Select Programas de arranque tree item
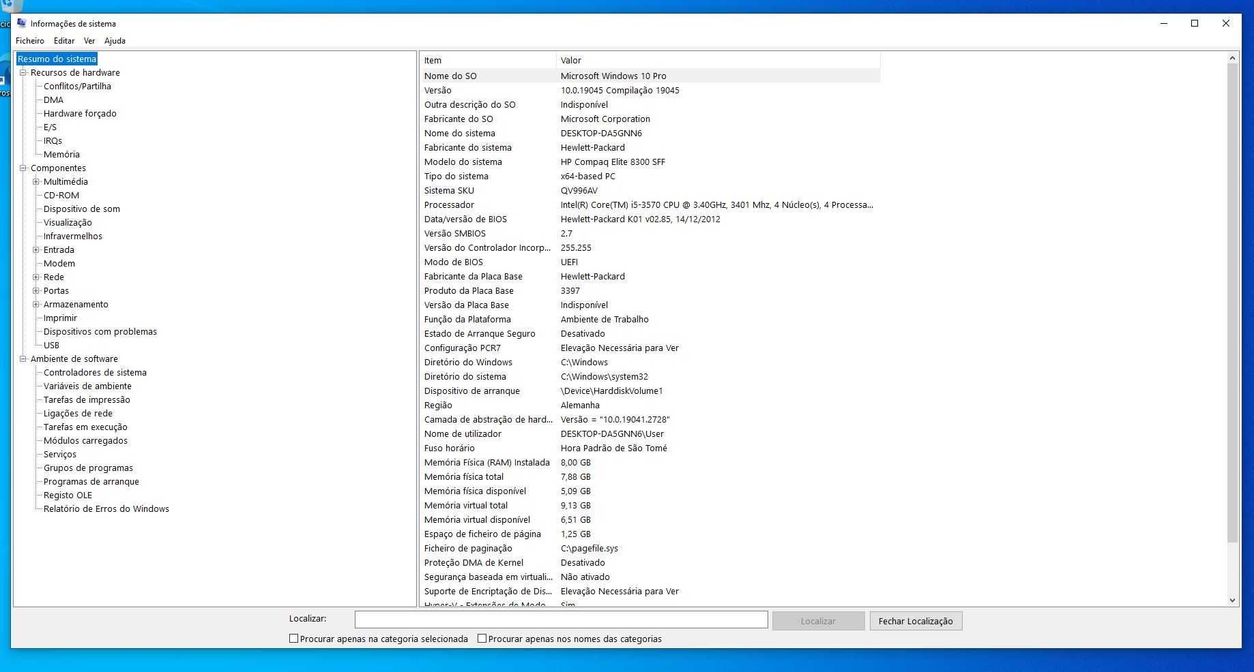This screenshot has width=1254, height=672. 91,481
